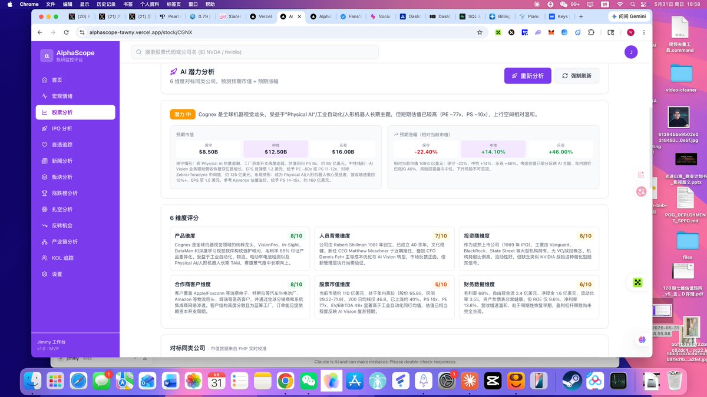
Task: Click the address bar URL alphascope-tawny.vercel.app
Action: coord(140,32)
